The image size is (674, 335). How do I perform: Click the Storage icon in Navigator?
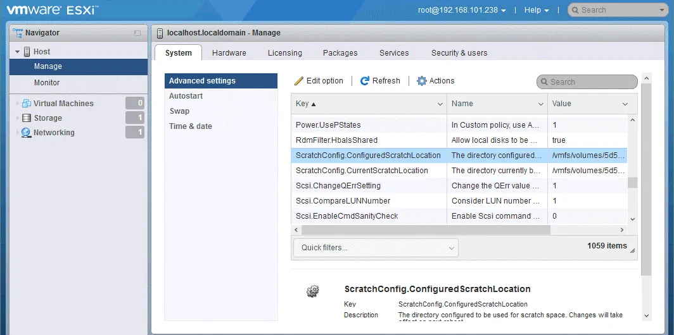27,118
